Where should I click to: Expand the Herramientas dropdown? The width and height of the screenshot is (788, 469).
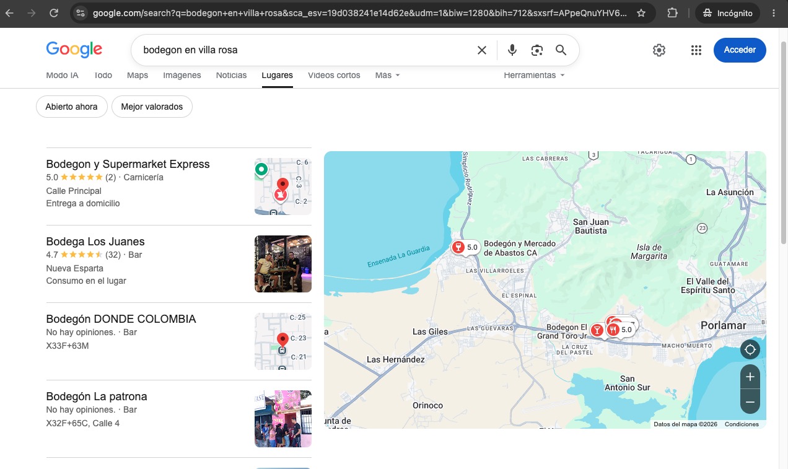534,76
